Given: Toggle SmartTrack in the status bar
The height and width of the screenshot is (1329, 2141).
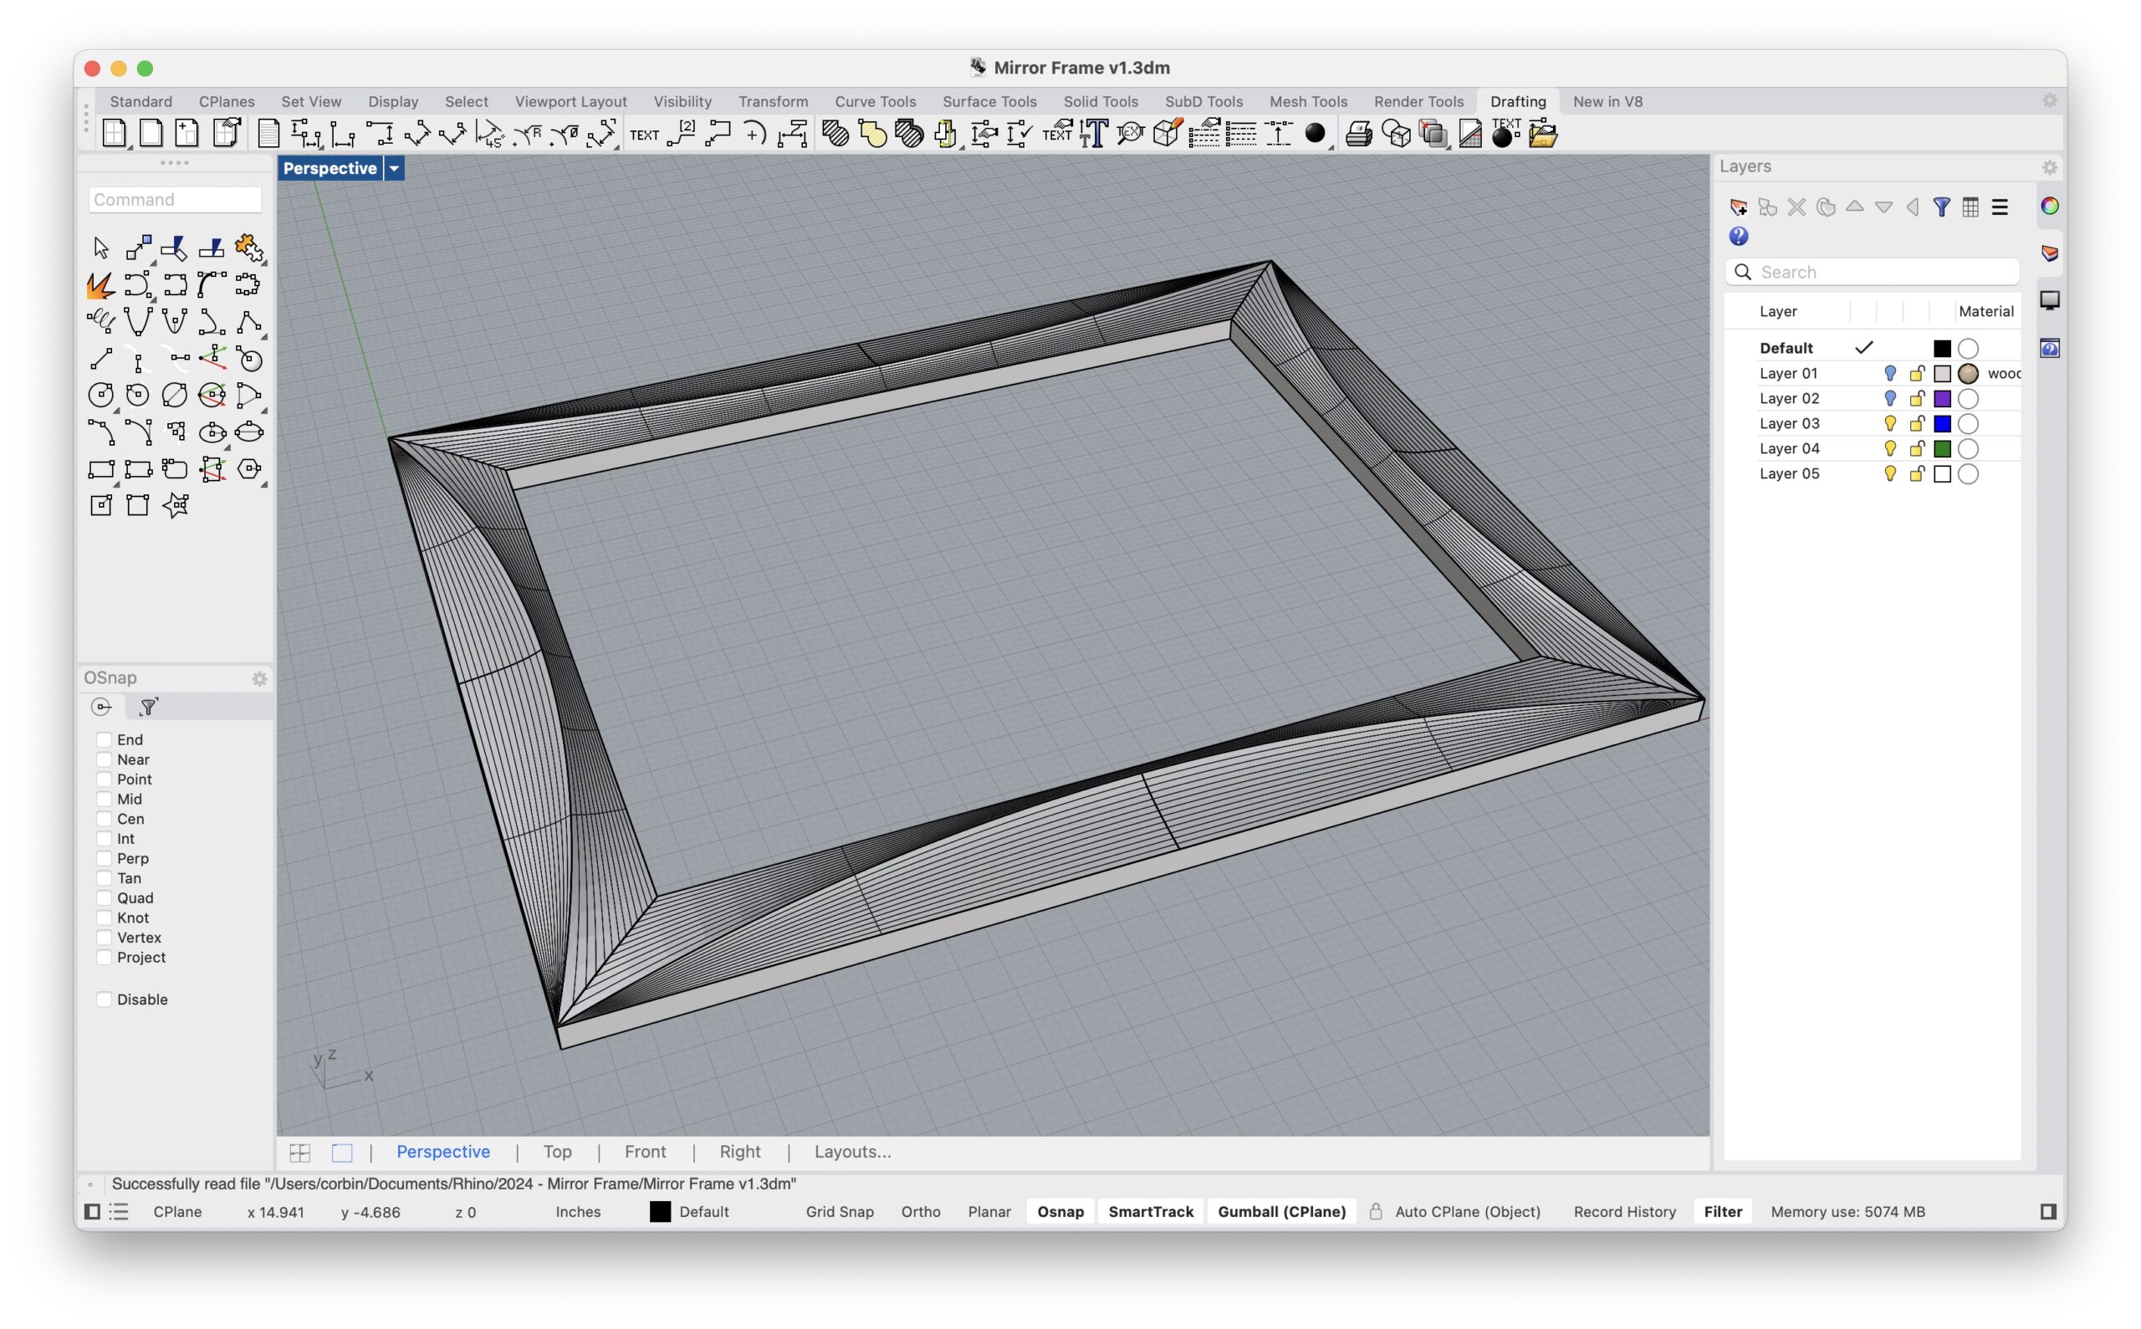Looking at the screenshot, I should (1151, 1211).
